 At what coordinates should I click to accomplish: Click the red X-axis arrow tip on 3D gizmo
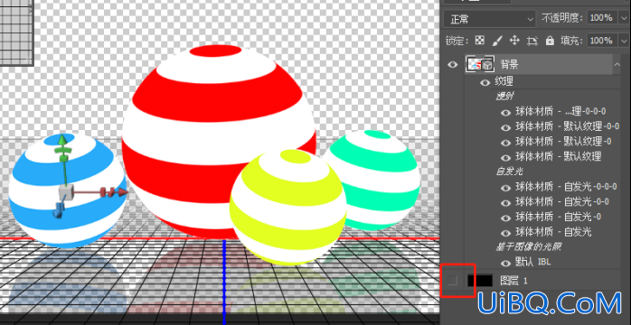point(123,192)
